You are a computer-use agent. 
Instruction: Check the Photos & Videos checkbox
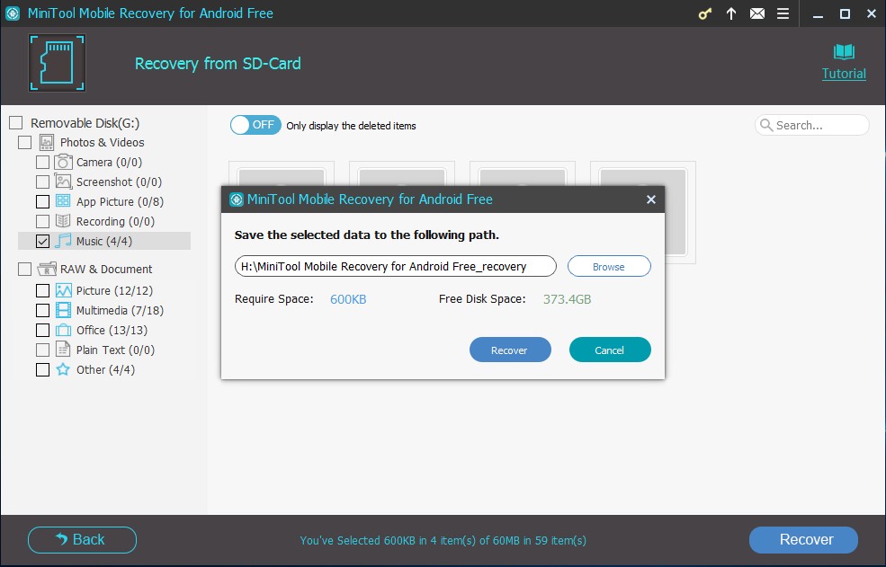(25, 142)
